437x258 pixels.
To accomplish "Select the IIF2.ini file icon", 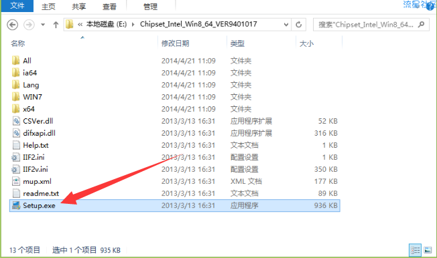I will 15,157.
